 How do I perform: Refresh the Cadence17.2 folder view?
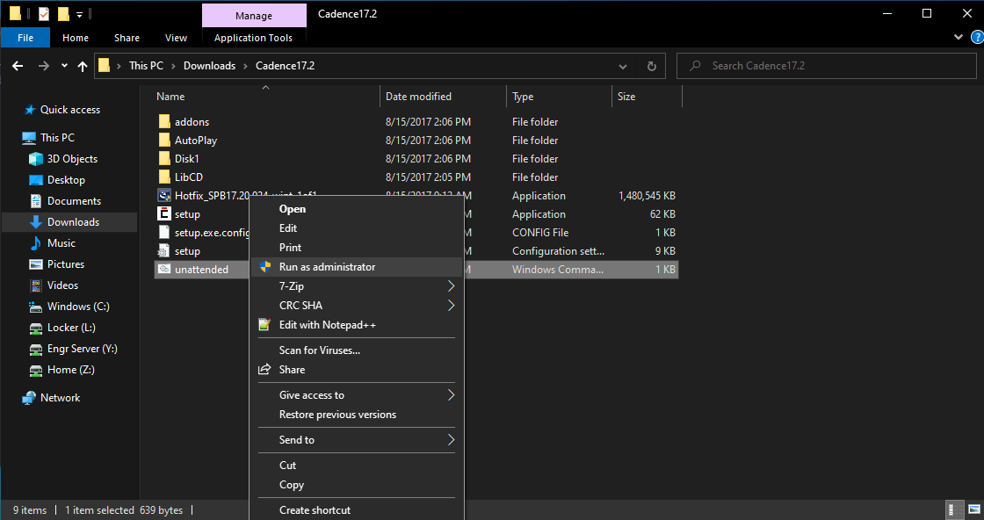[x=651, y=66]
